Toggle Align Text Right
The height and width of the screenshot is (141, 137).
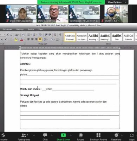point(36,39)
